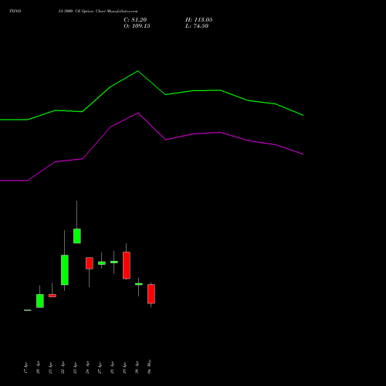This screenshot has width=386, height=386.
Task: Select the last red candlestick for 04 May
Action: (x=151, y=294)
